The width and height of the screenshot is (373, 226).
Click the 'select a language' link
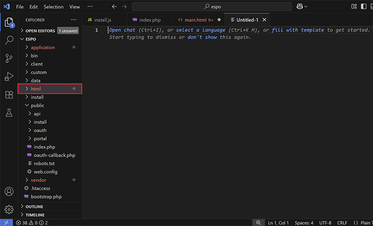pos(201,30)
